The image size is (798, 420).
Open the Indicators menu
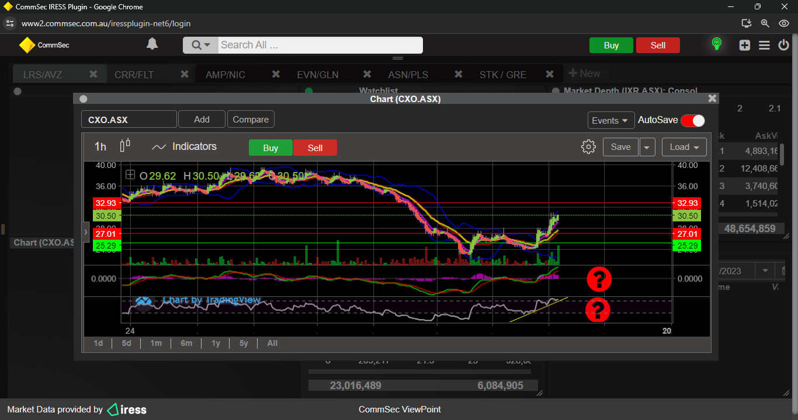[184, 147]
